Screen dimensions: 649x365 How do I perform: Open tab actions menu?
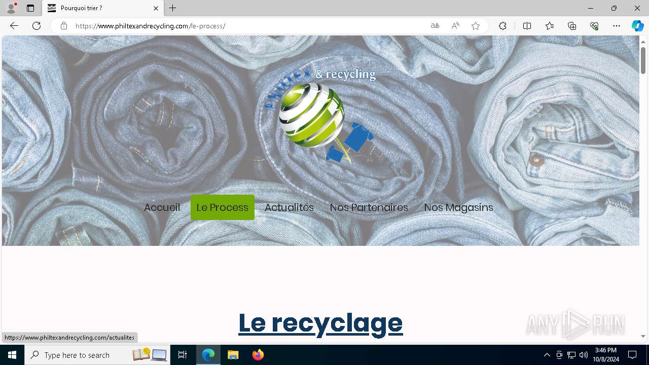30,8
